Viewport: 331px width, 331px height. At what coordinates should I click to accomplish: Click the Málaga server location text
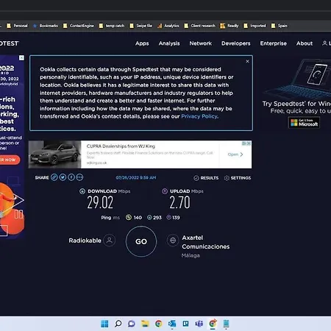point(191,255)
